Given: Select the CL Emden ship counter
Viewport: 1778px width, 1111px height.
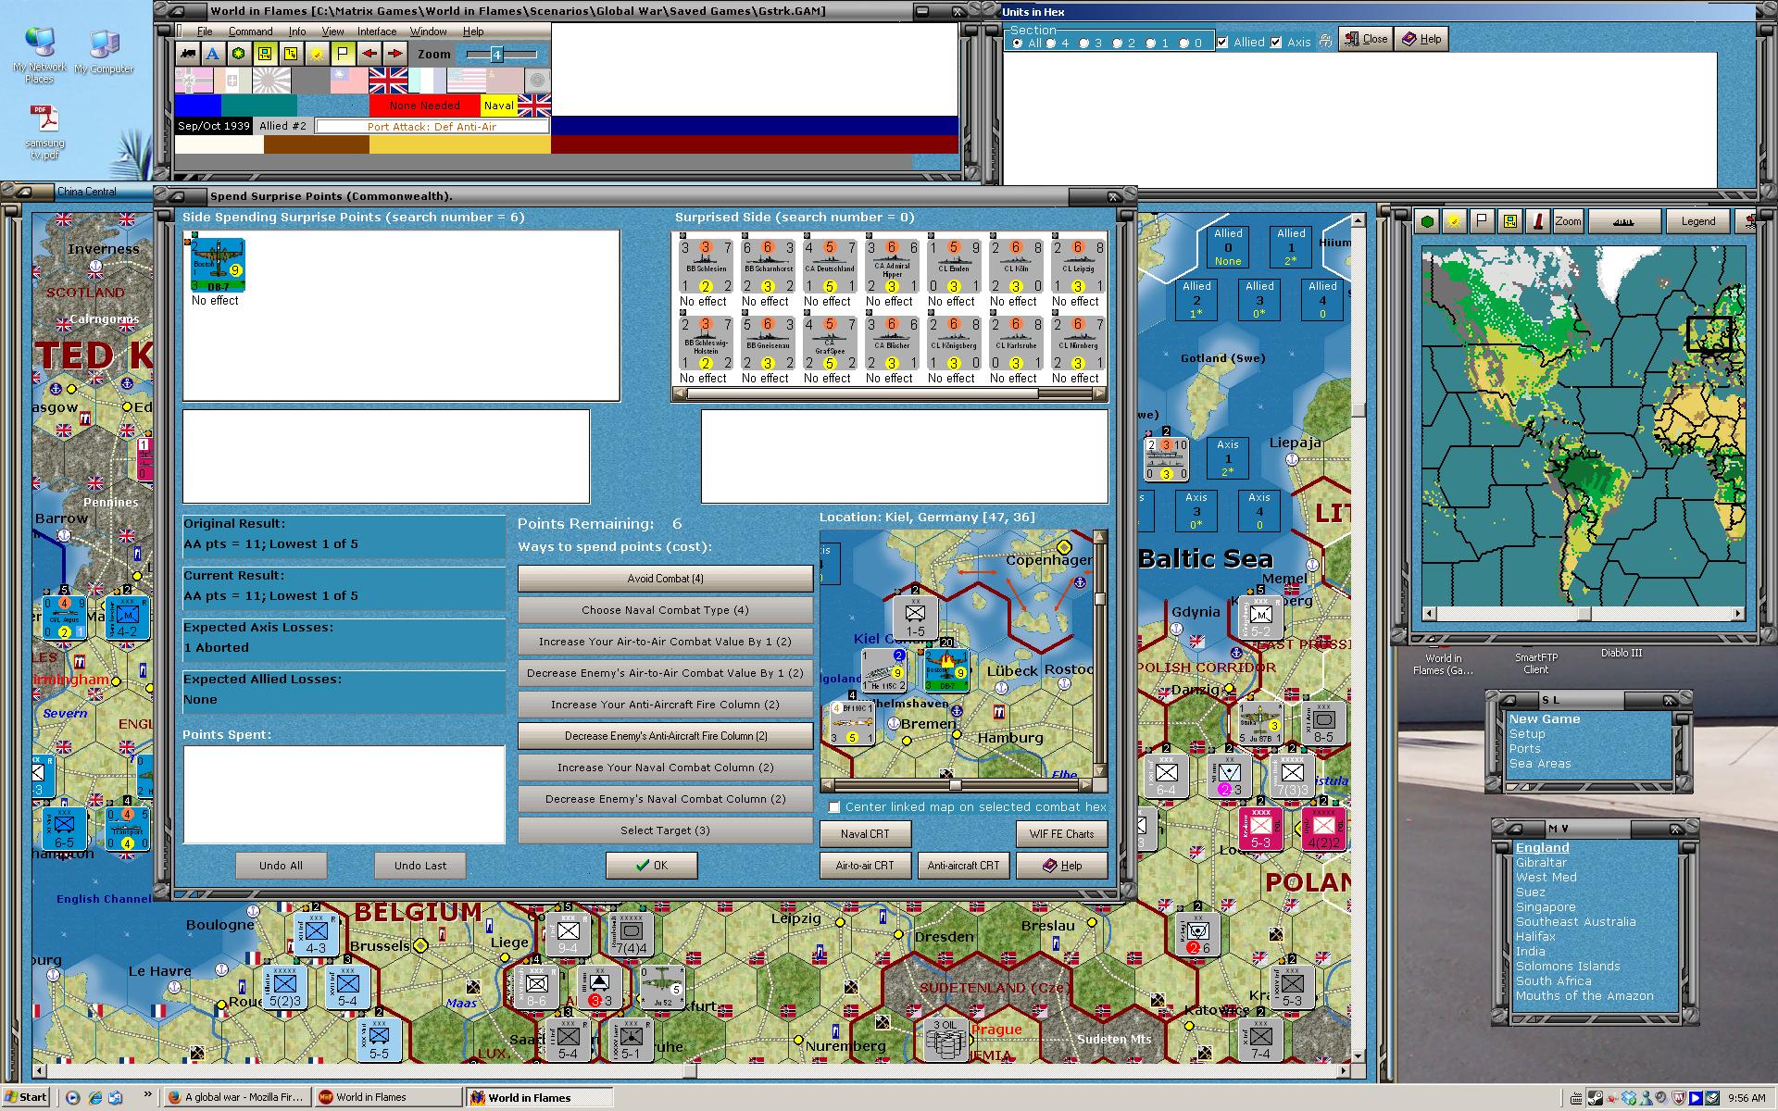Looking at the screenshot, I should (x=954, y=267).
